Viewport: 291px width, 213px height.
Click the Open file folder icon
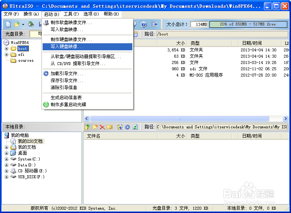(17, 24)
